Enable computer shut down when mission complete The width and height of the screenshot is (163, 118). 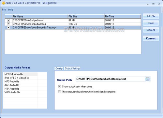(x=59, y=92)
